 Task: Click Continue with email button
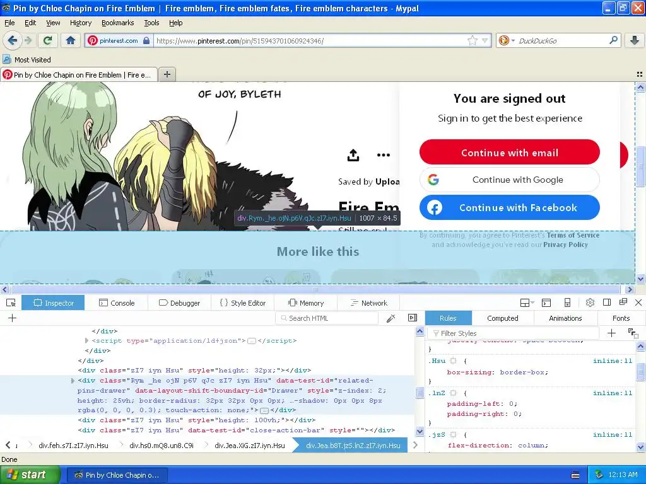(510, 153)
